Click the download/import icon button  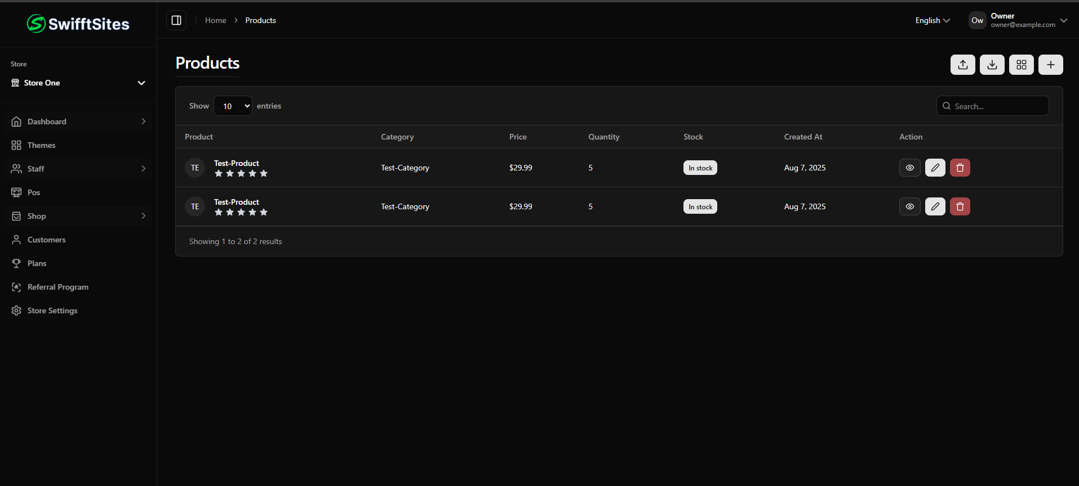(992, 65)
